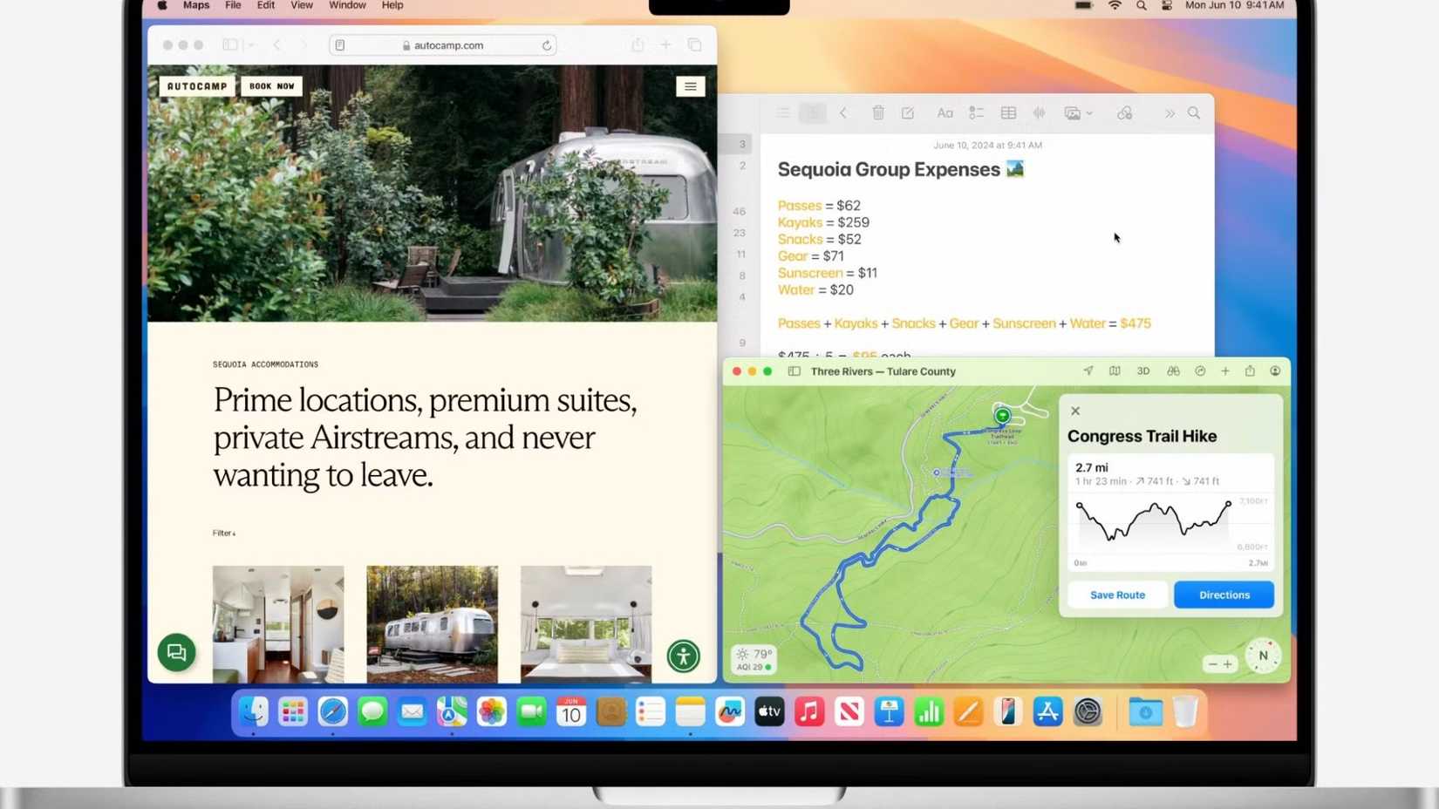This screenshot has height=809, width=1439.
Task: Show Safari tab overview
Action: click(694, 45)
